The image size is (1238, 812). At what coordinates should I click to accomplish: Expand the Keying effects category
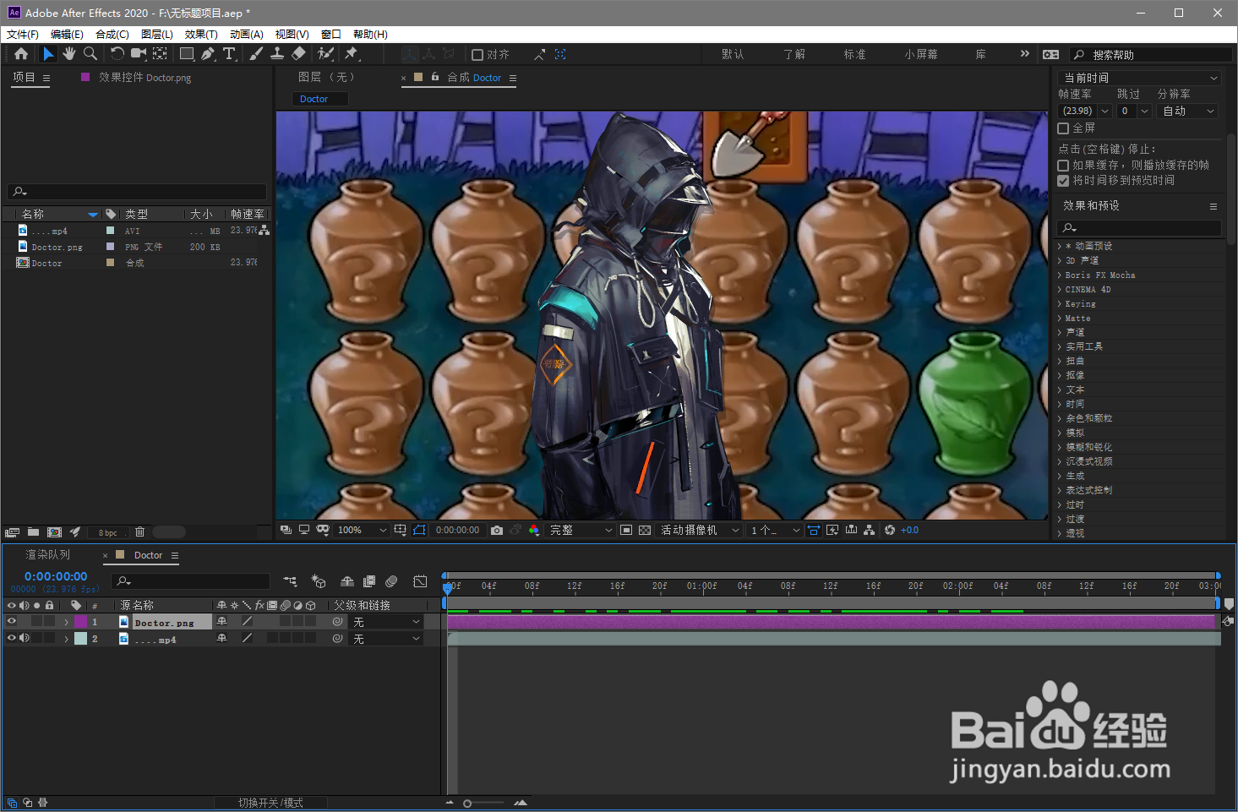pyautogui.click(x=1060, y=304)
